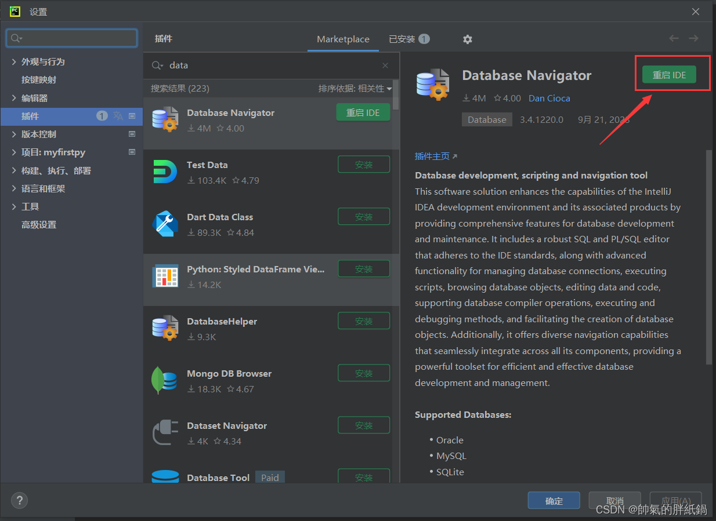Install the Dataset Navigator plugin
The image size is (716, 521).
pos(364,425)
